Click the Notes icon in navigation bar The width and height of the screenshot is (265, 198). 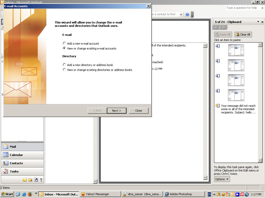tap(25, 180)
